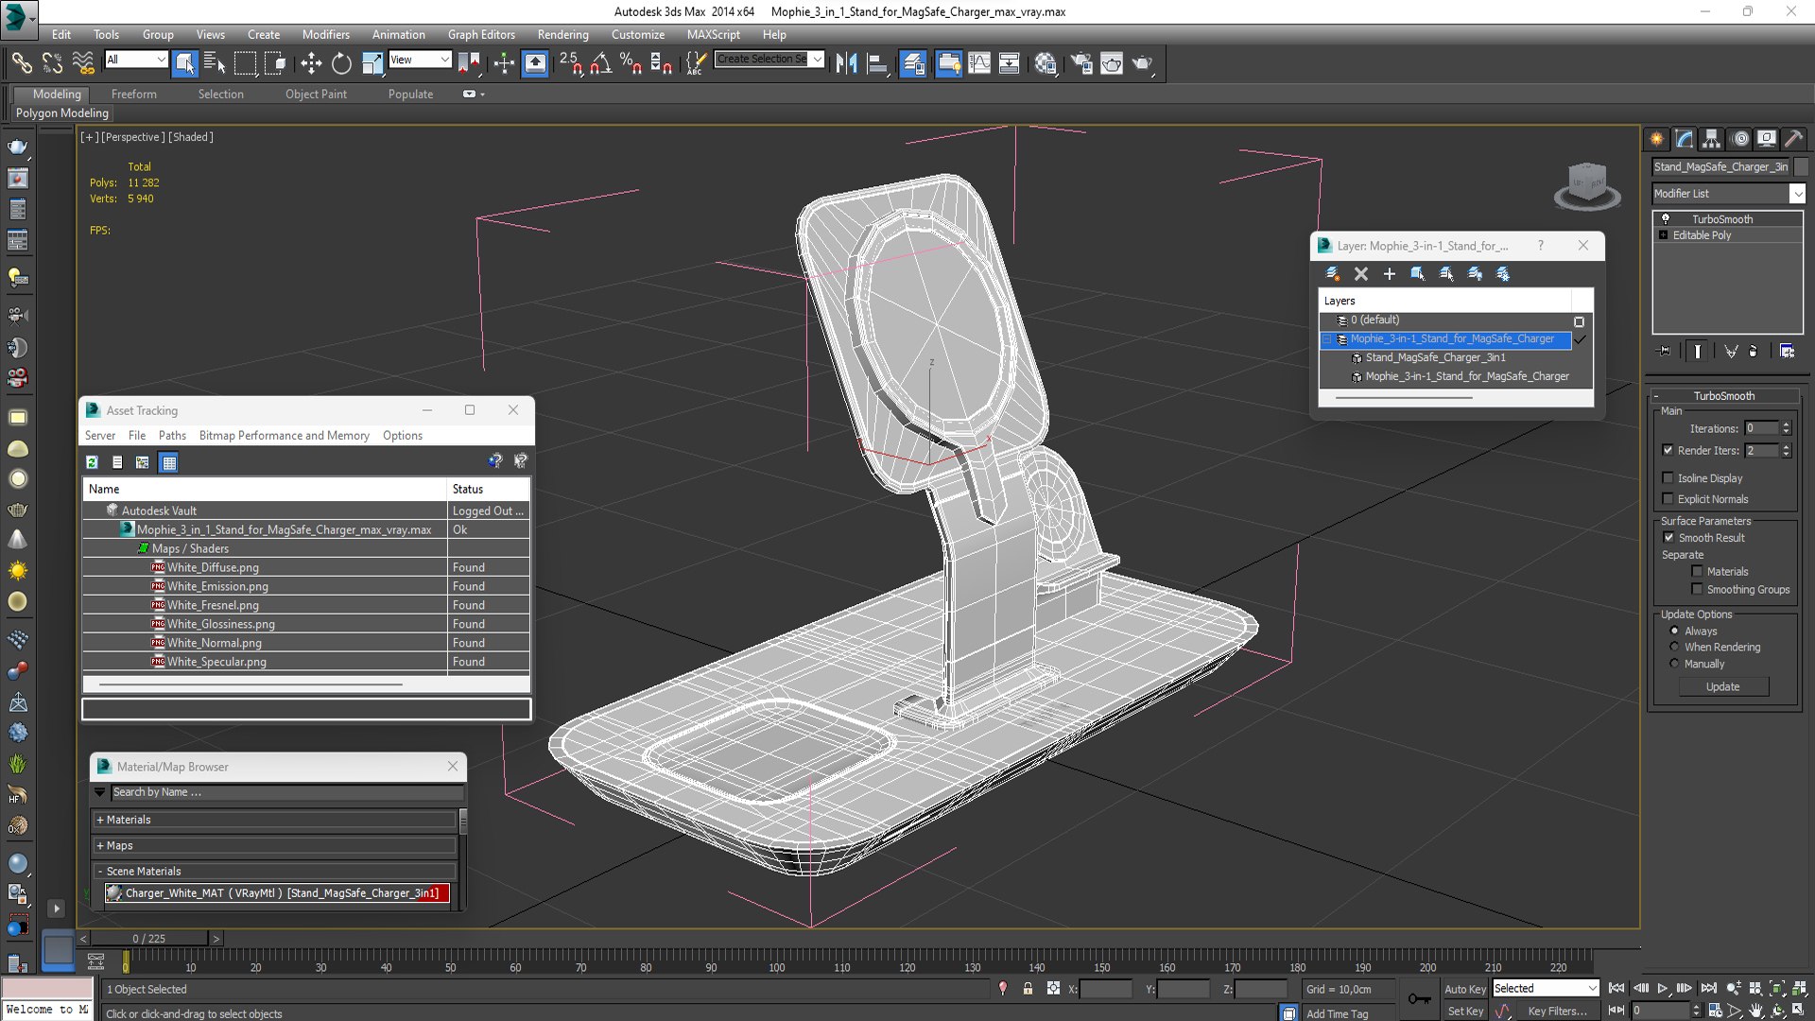
Task: Open the selection filter All dropdown
Action: 136,60
